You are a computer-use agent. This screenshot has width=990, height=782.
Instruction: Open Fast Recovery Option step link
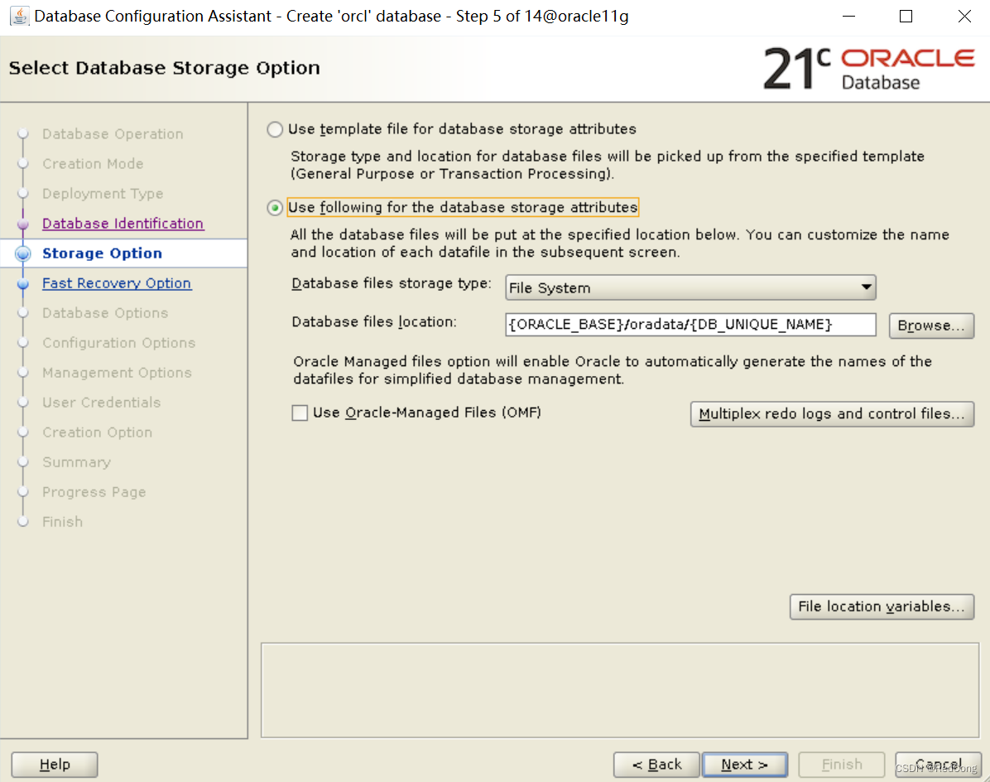click(x=117, y=283)
